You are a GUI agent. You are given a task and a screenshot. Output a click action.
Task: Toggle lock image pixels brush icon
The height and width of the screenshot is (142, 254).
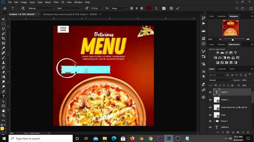click(x=220, y=85)
